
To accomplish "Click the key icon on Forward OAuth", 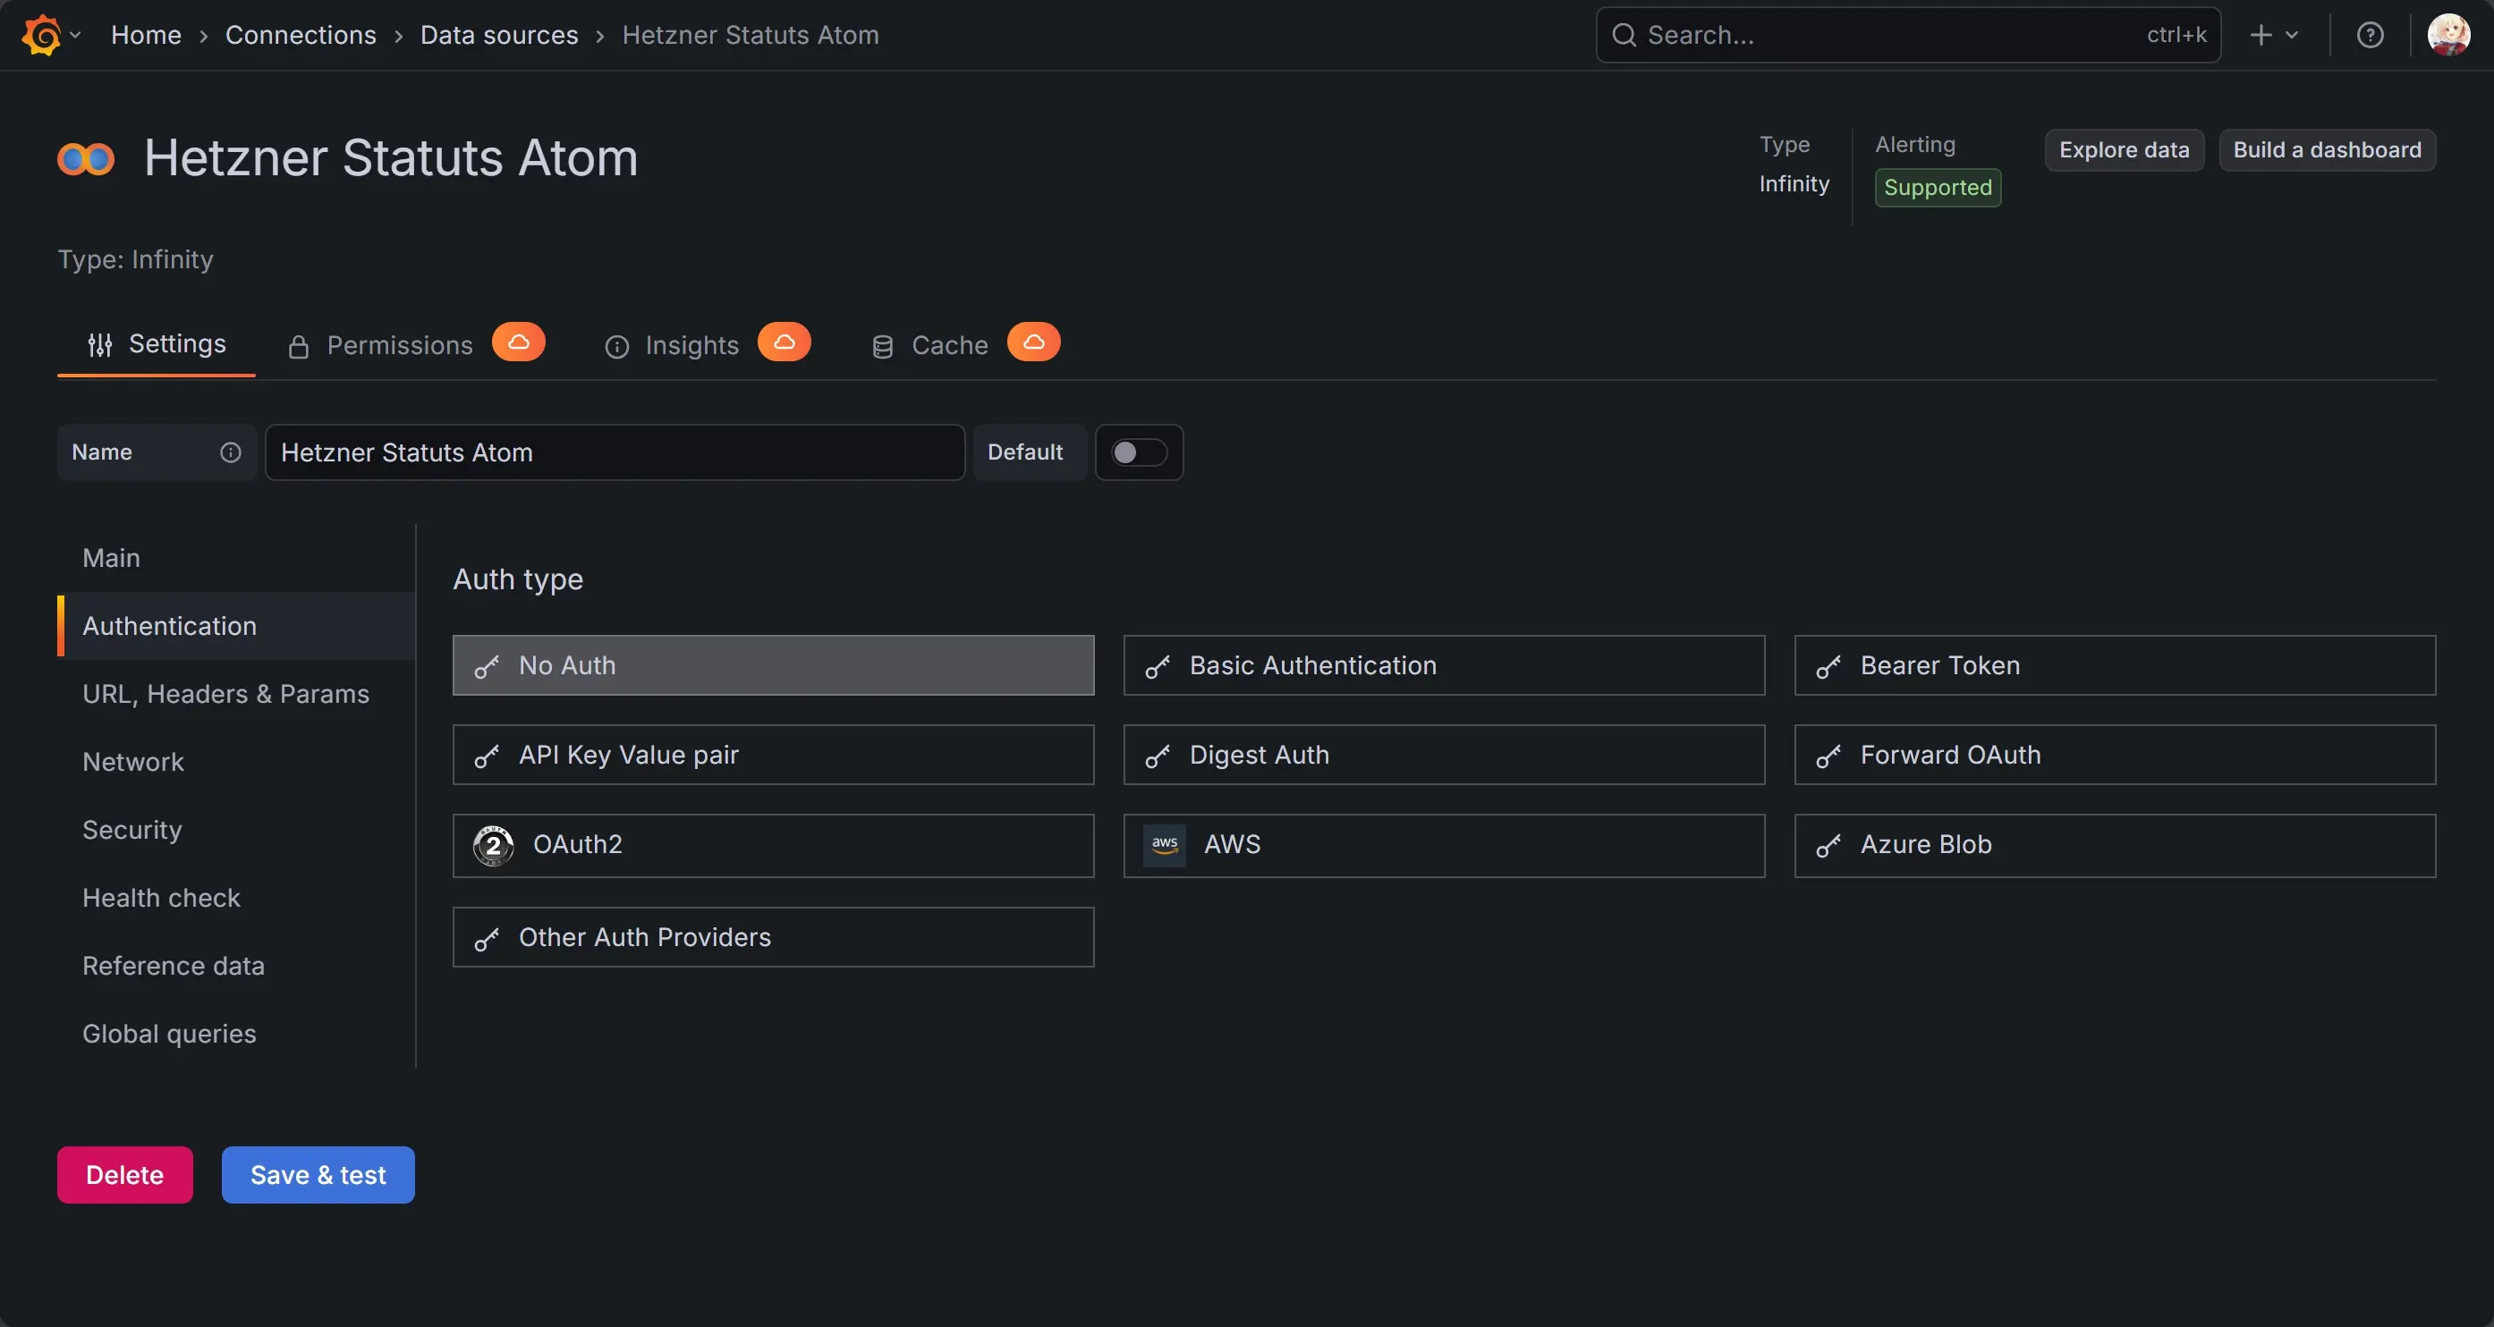I will coord(1828,755).
